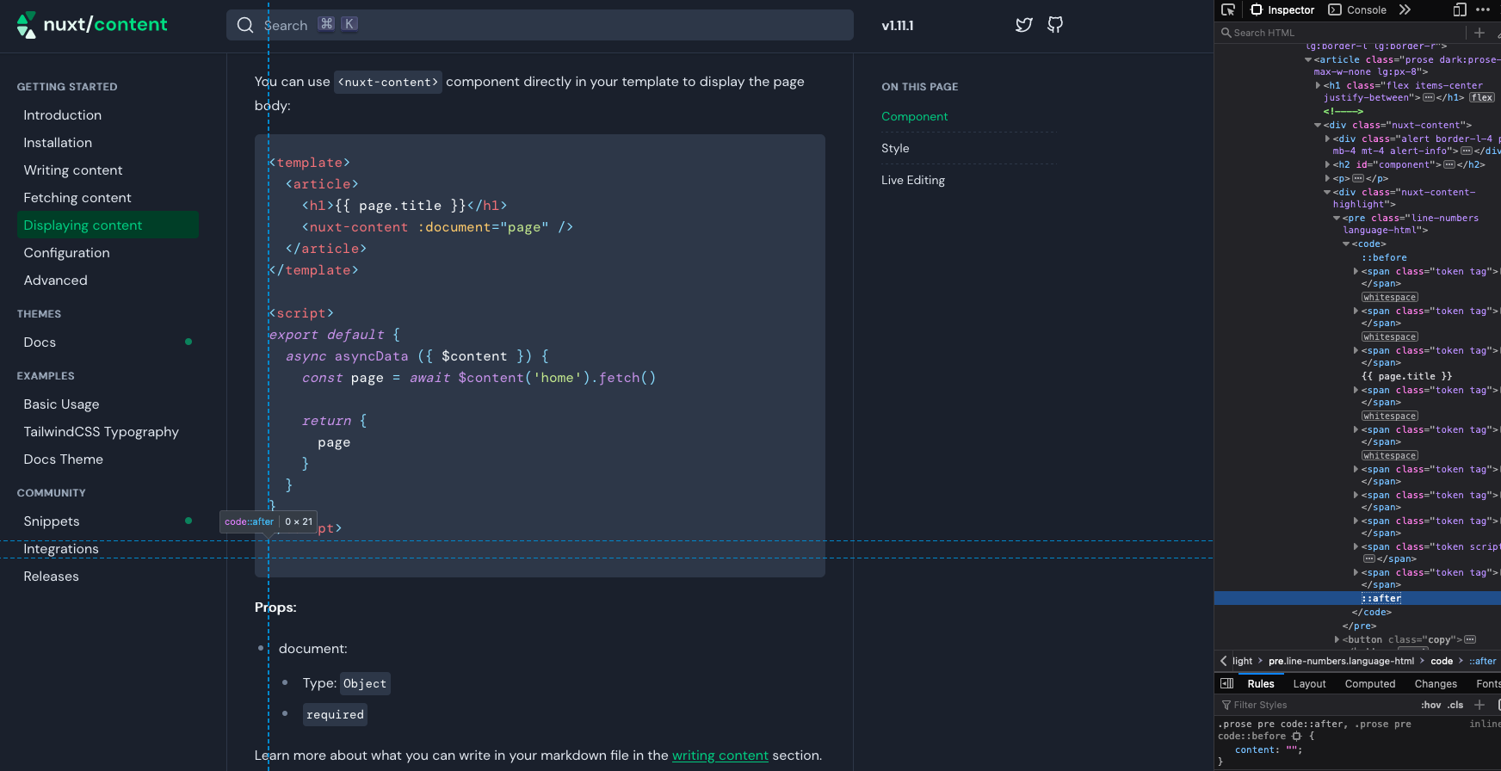
Task: Click the flex badge on the h1 node
Action: 1482,98
